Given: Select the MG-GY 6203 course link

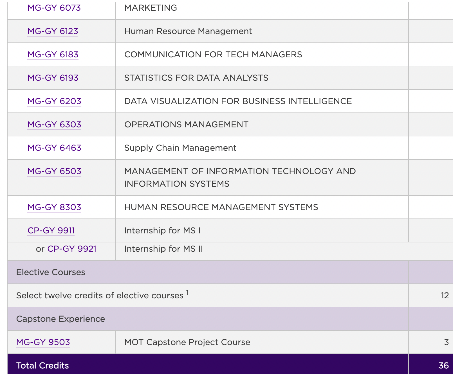Looking at the screenshot, I should click(x=54, y=101).
